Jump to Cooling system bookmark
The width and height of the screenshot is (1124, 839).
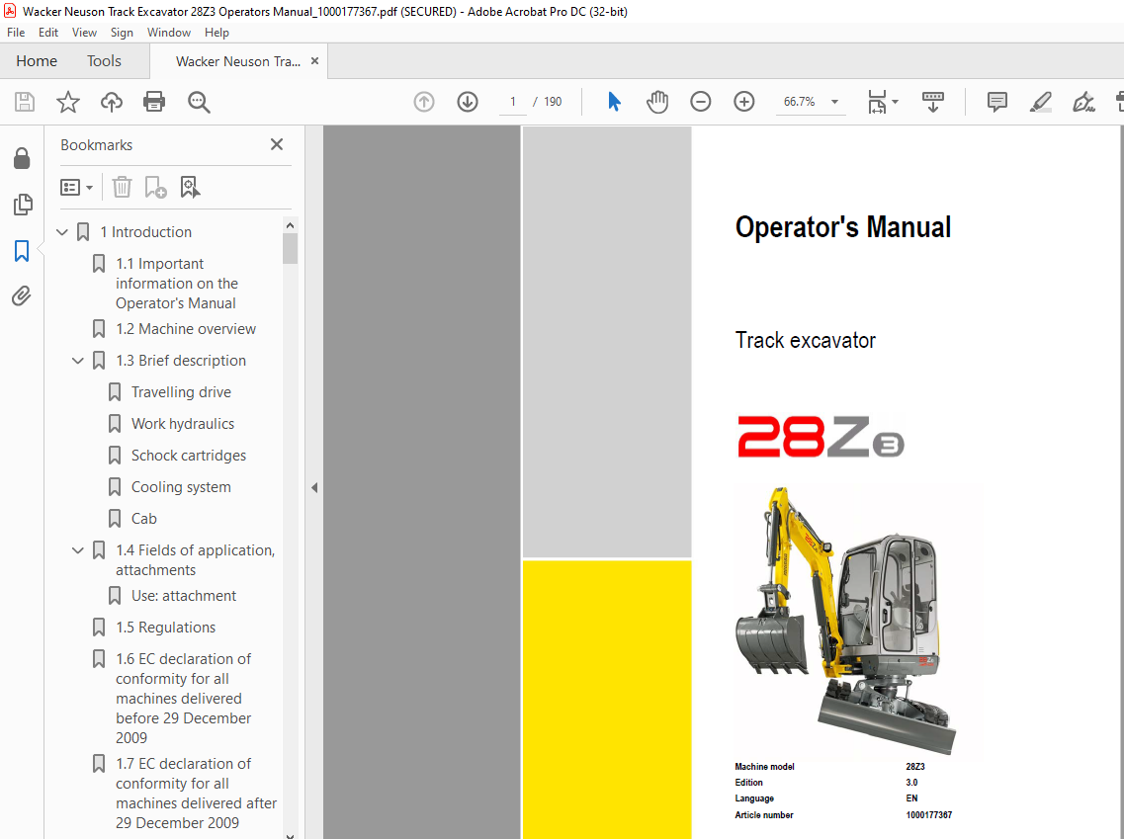181,486
